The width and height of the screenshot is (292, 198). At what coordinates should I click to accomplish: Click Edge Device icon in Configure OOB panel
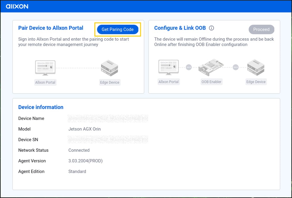click(x=256, y=67)
